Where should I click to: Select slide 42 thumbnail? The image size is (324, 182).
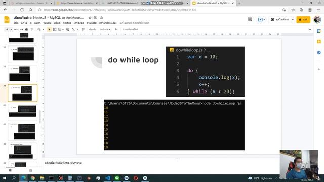pos(22,151)
